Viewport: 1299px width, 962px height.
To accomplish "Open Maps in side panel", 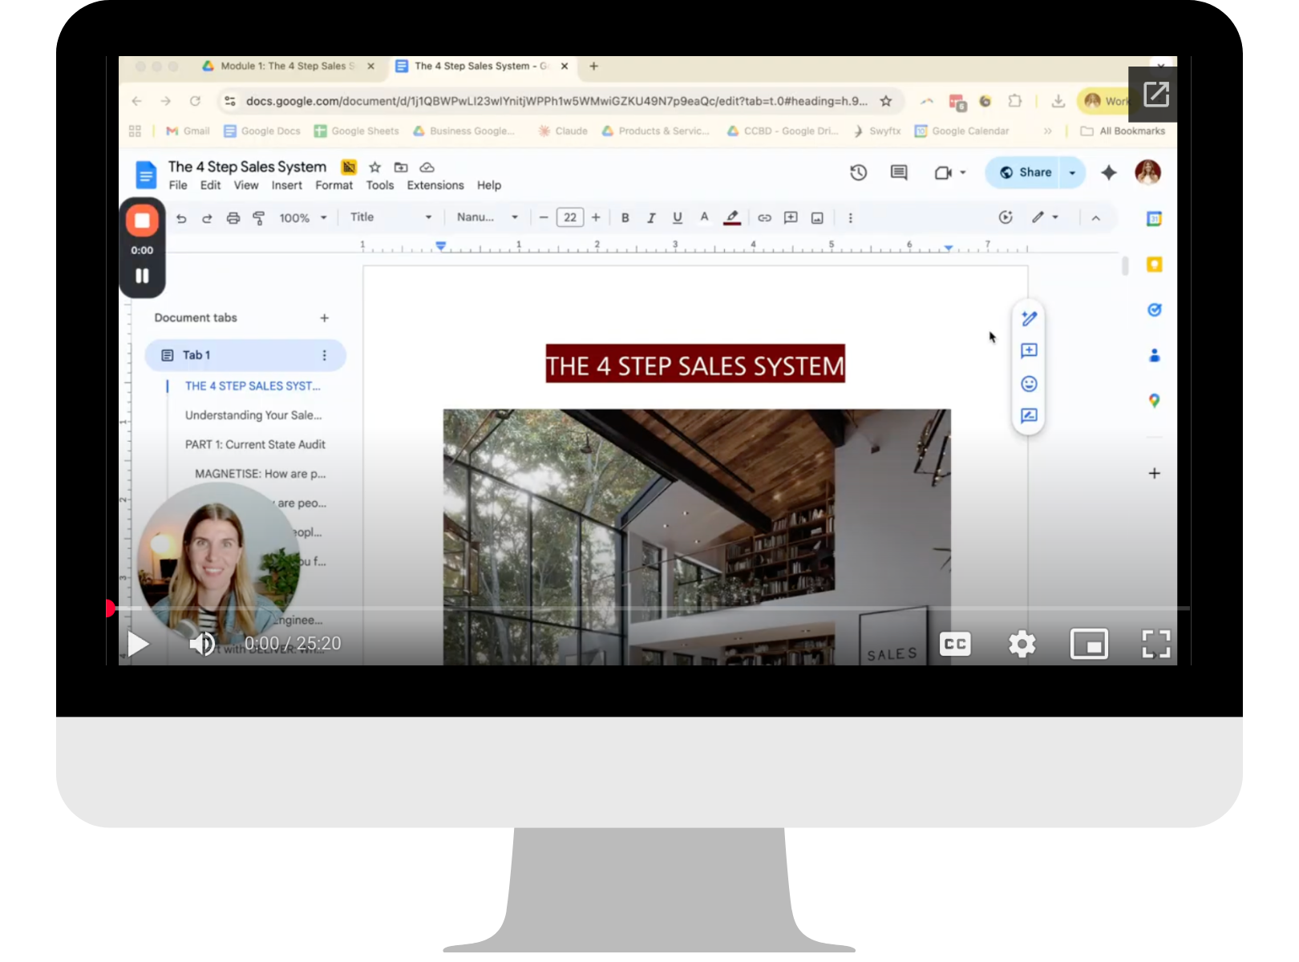I will 1154,401.
